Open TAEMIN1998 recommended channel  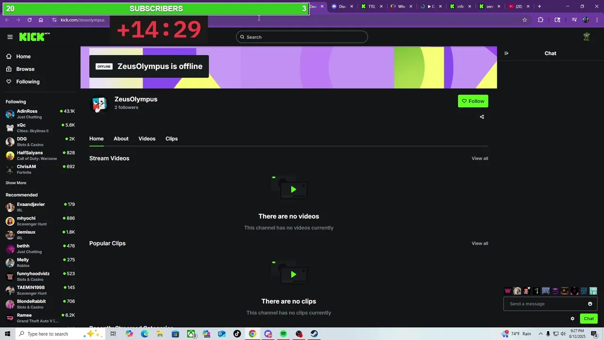pos(40,290)
